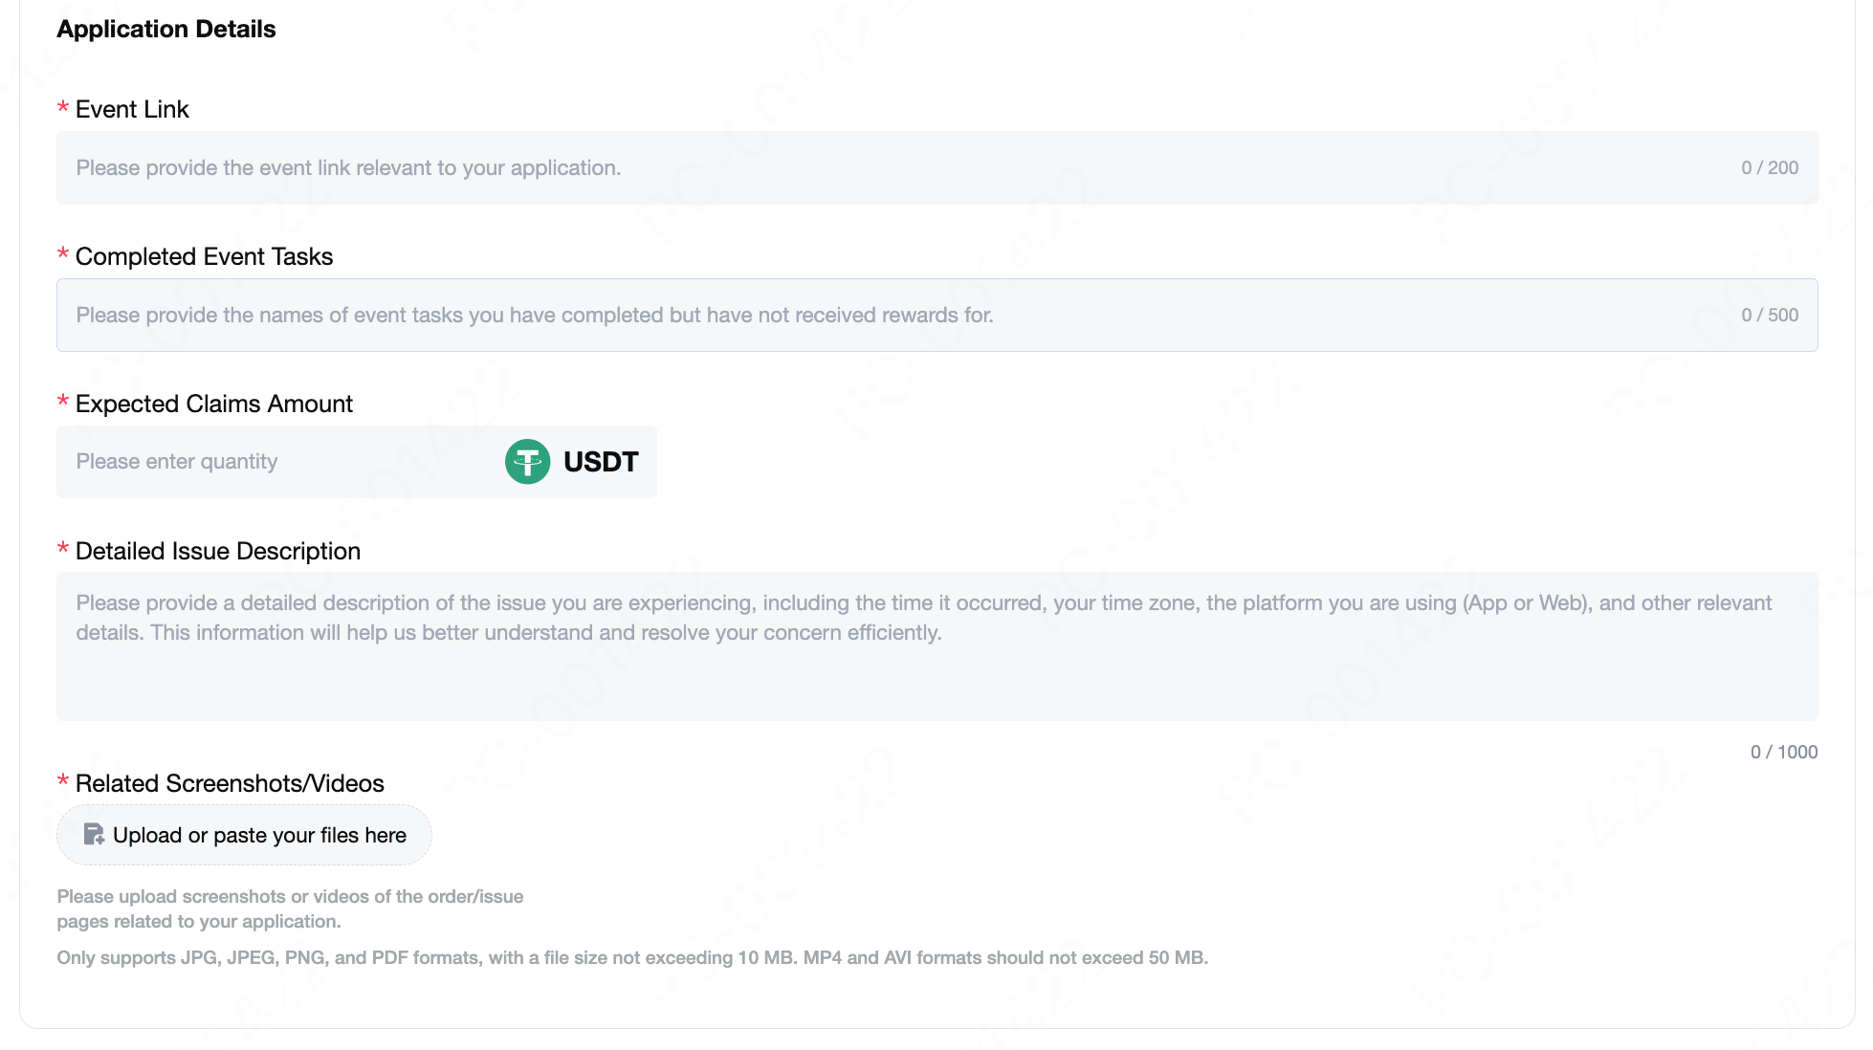Click the upload screenshots instruction text
Viewport: 1873px width, 1050px height.
(x=290, y=908)
